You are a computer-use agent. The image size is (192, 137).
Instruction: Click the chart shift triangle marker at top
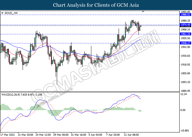click(143, 12)
